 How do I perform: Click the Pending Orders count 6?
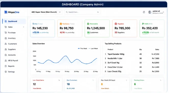135,84
